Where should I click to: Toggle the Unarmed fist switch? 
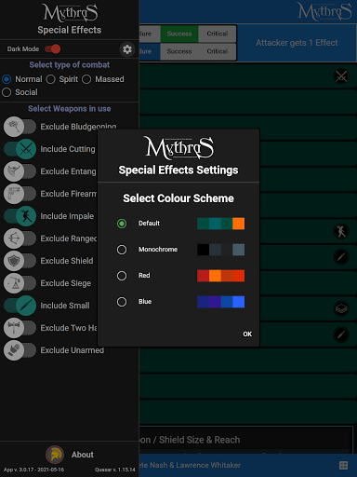(x=20, y=350)
